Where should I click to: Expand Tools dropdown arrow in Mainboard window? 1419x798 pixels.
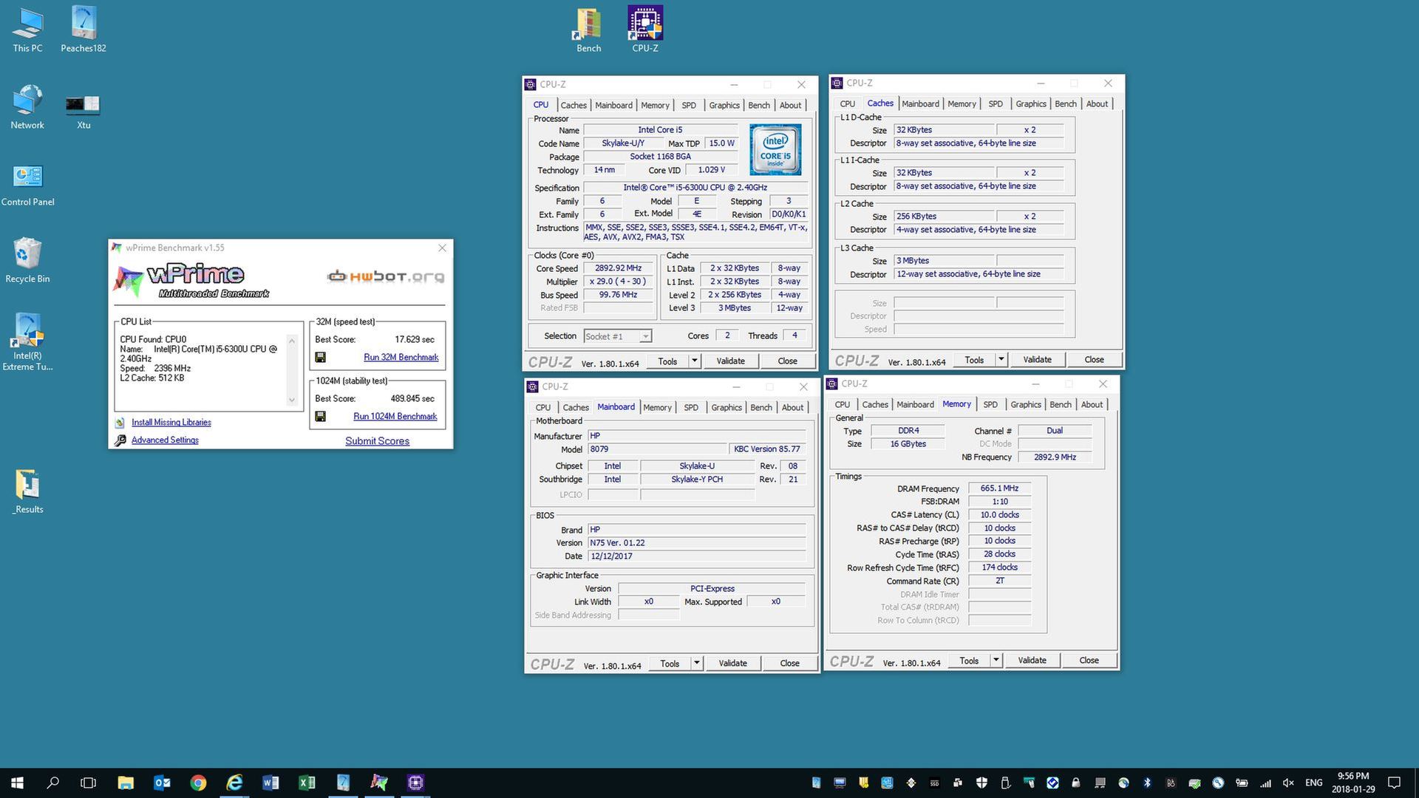(696, 663)
